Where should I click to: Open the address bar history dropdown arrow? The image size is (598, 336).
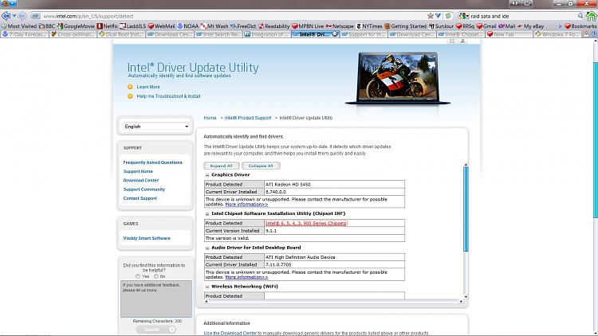tap(439, 16)
